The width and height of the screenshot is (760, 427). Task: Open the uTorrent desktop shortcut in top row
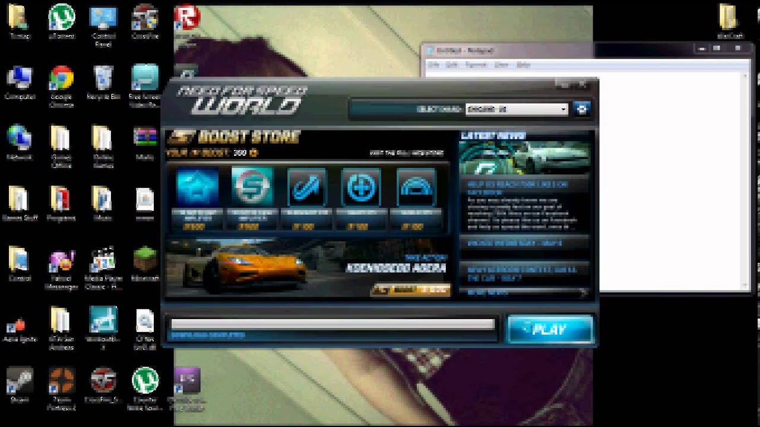pos(61,22)
